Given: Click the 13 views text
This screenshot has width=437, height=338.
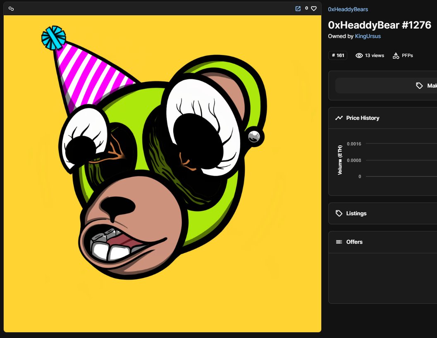Looking at the screenshot, I should coord(374,55).
